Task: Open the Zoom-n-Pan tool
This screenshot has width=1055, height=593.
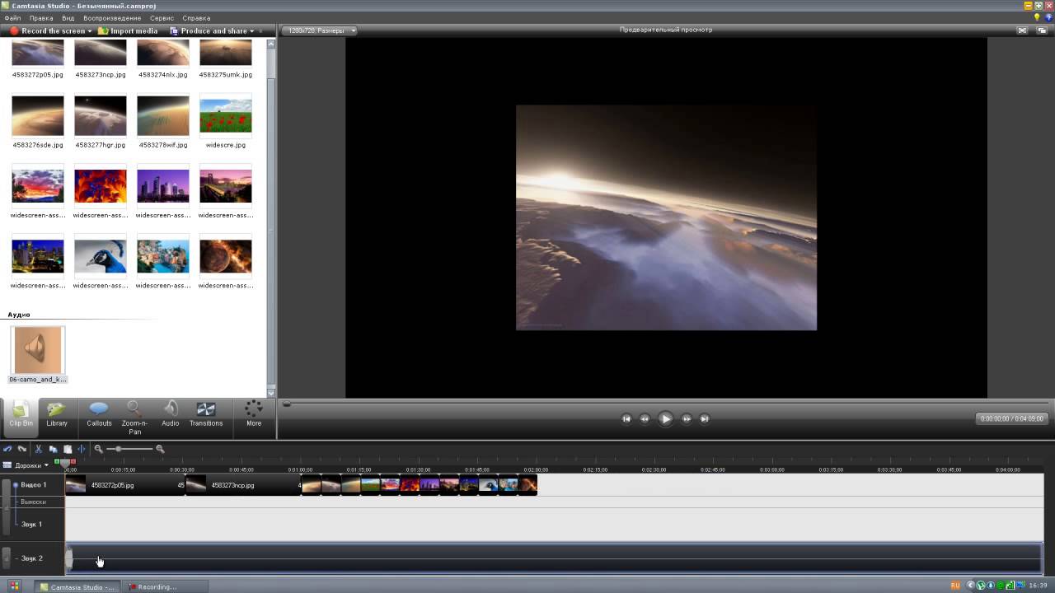Action: 134,418
